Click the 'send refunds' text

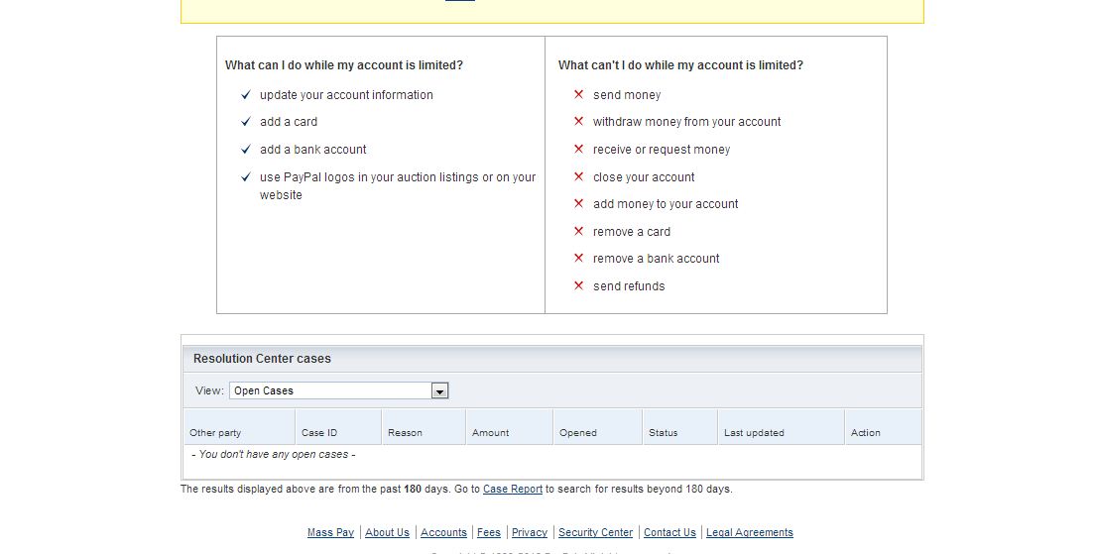tap(629, 286)
